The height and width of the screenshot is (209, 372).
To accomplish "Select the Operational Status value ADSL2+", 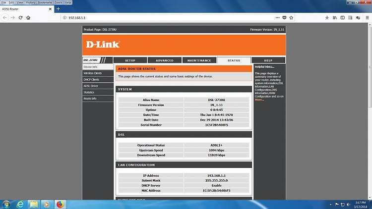I will [x=216, y=145].
